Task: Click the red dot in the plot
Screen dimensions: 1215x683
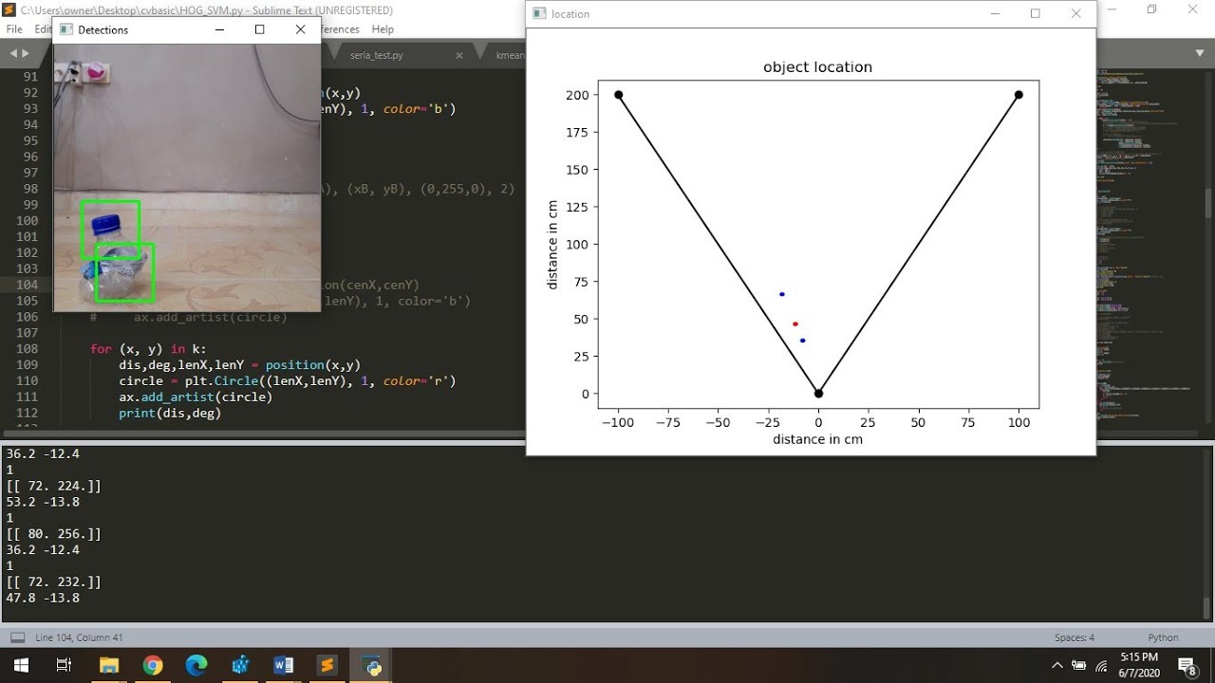Action: click(795, 324)
